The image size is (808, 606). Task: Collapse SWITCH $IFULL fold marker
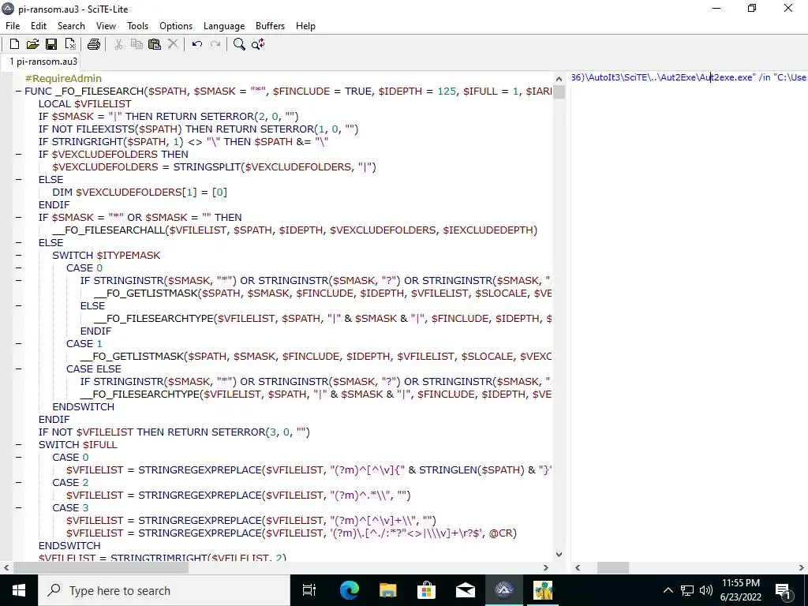click(x=19, y=445)
